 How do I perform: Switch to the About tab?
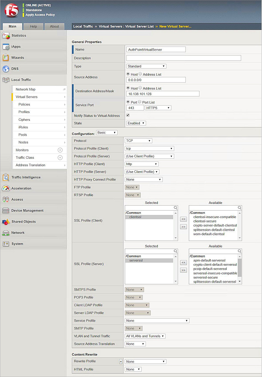54,26
